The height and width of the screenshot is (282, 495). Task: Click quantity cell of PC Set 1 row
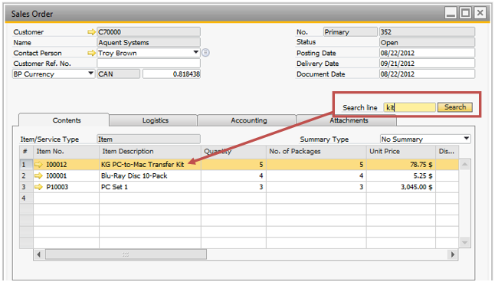tap(234, 187)
